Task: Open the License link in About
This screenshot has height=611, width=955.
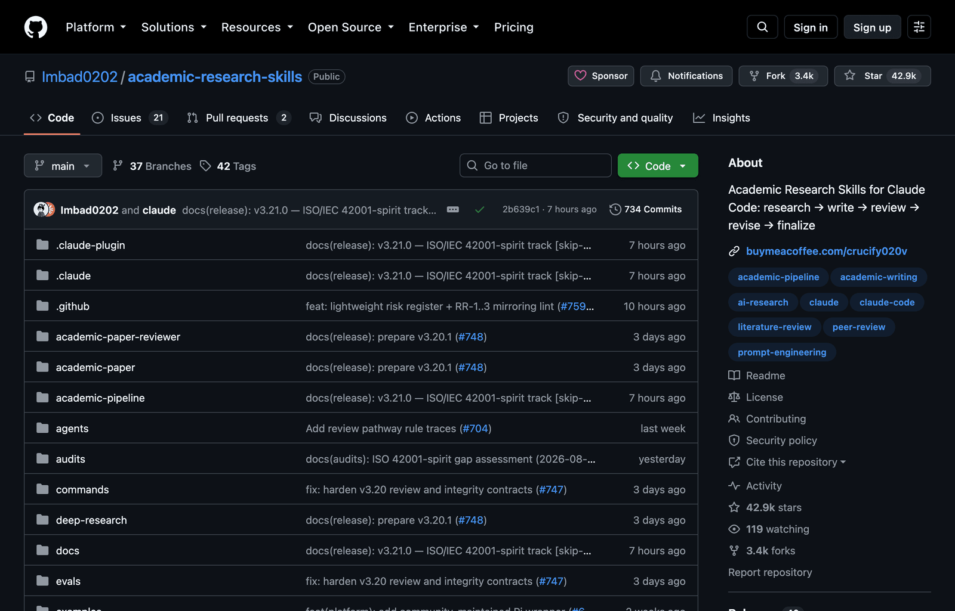Action: 756,397
